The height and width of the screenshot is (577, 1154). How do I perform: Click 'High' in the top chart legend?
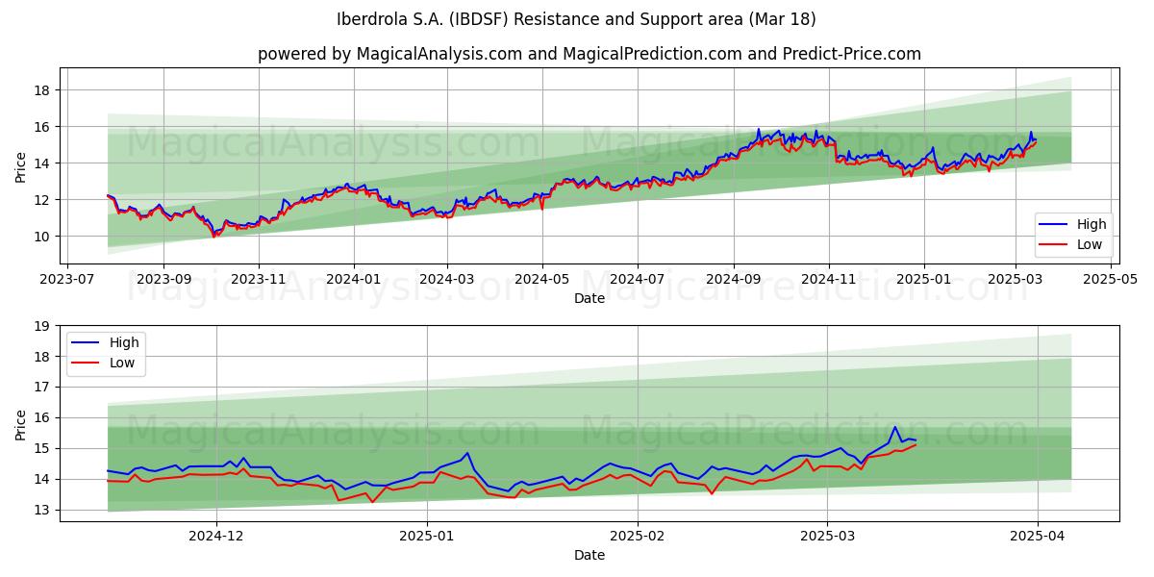(1091, 224)
